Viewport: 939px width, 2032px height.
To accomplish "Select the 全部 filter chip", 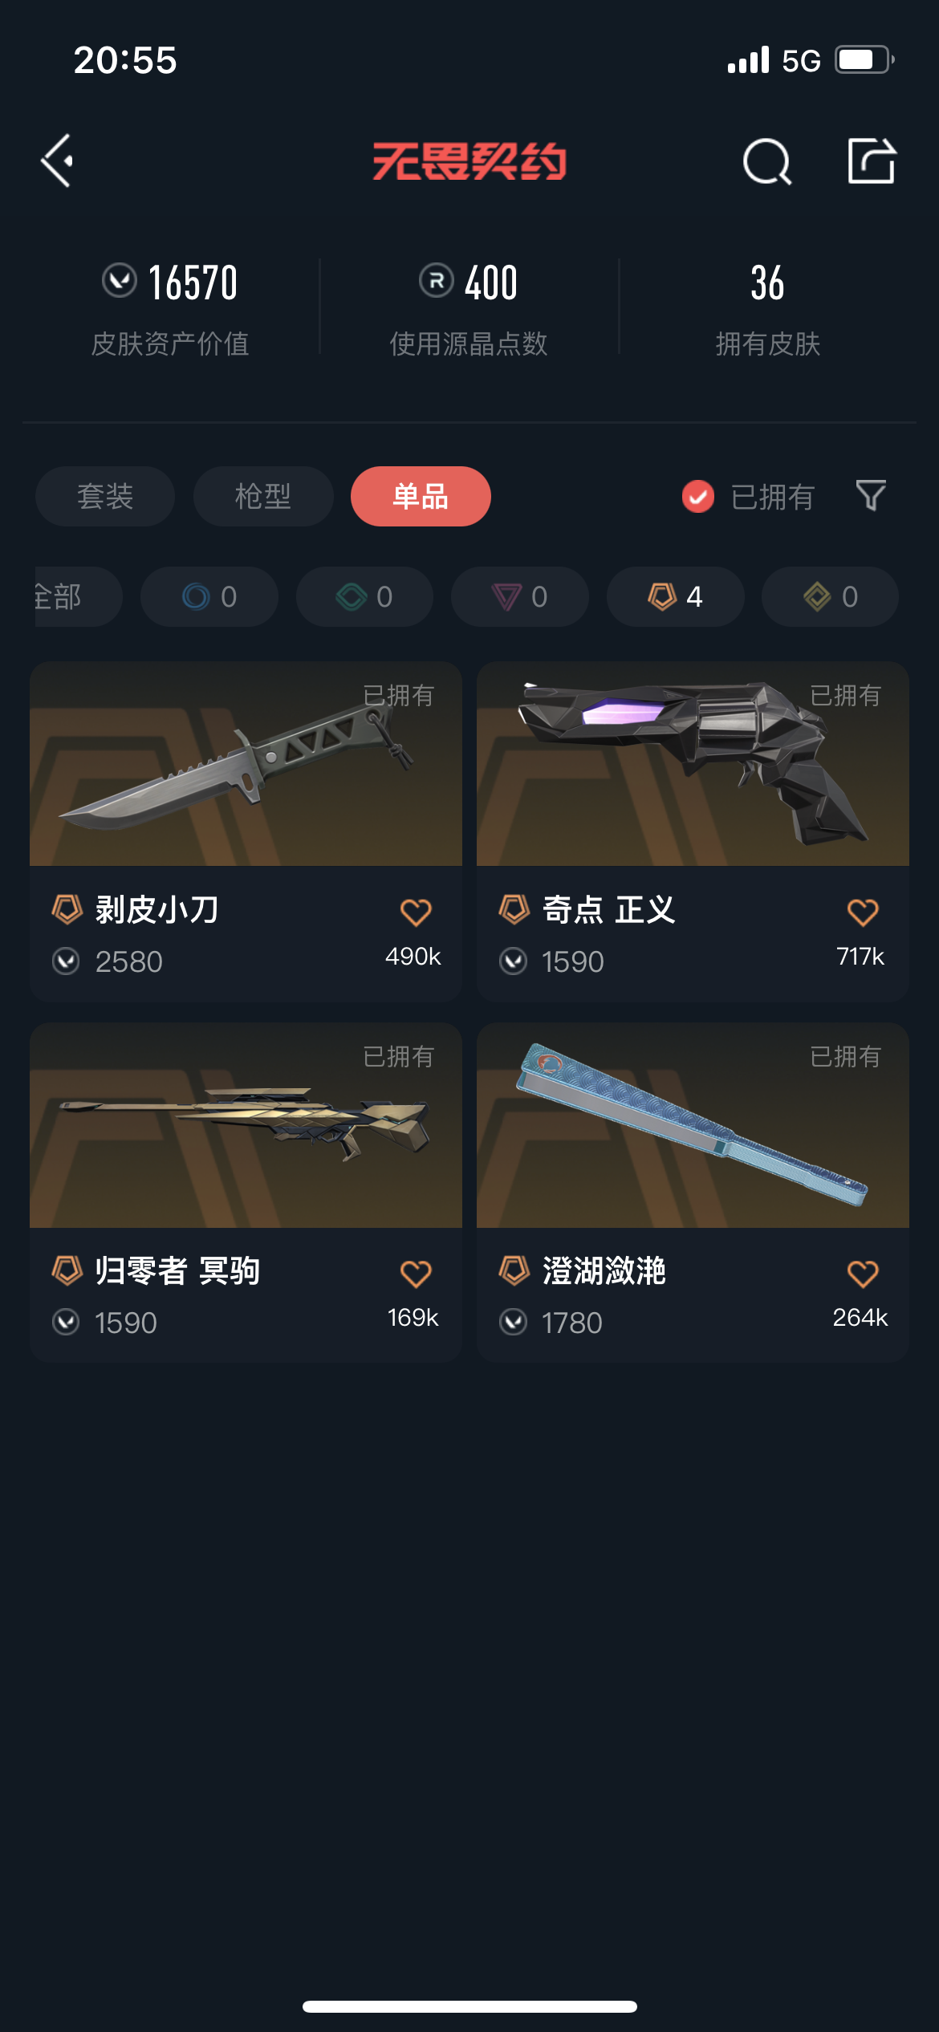I will [x=78, y=596].
